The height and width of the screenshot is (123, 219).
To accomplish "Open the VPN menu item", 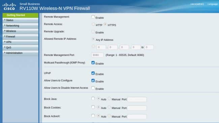I will (21, 42).
